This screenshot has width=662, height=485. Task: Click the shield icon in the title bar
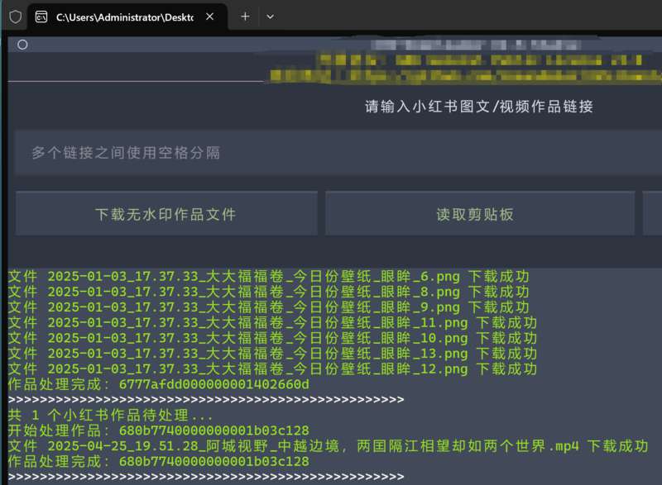[15, 17]
